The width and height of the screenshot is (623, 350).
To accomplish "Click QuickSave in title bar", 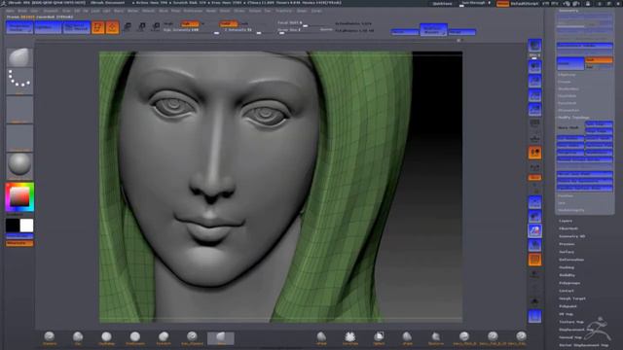I will [442, 4].
